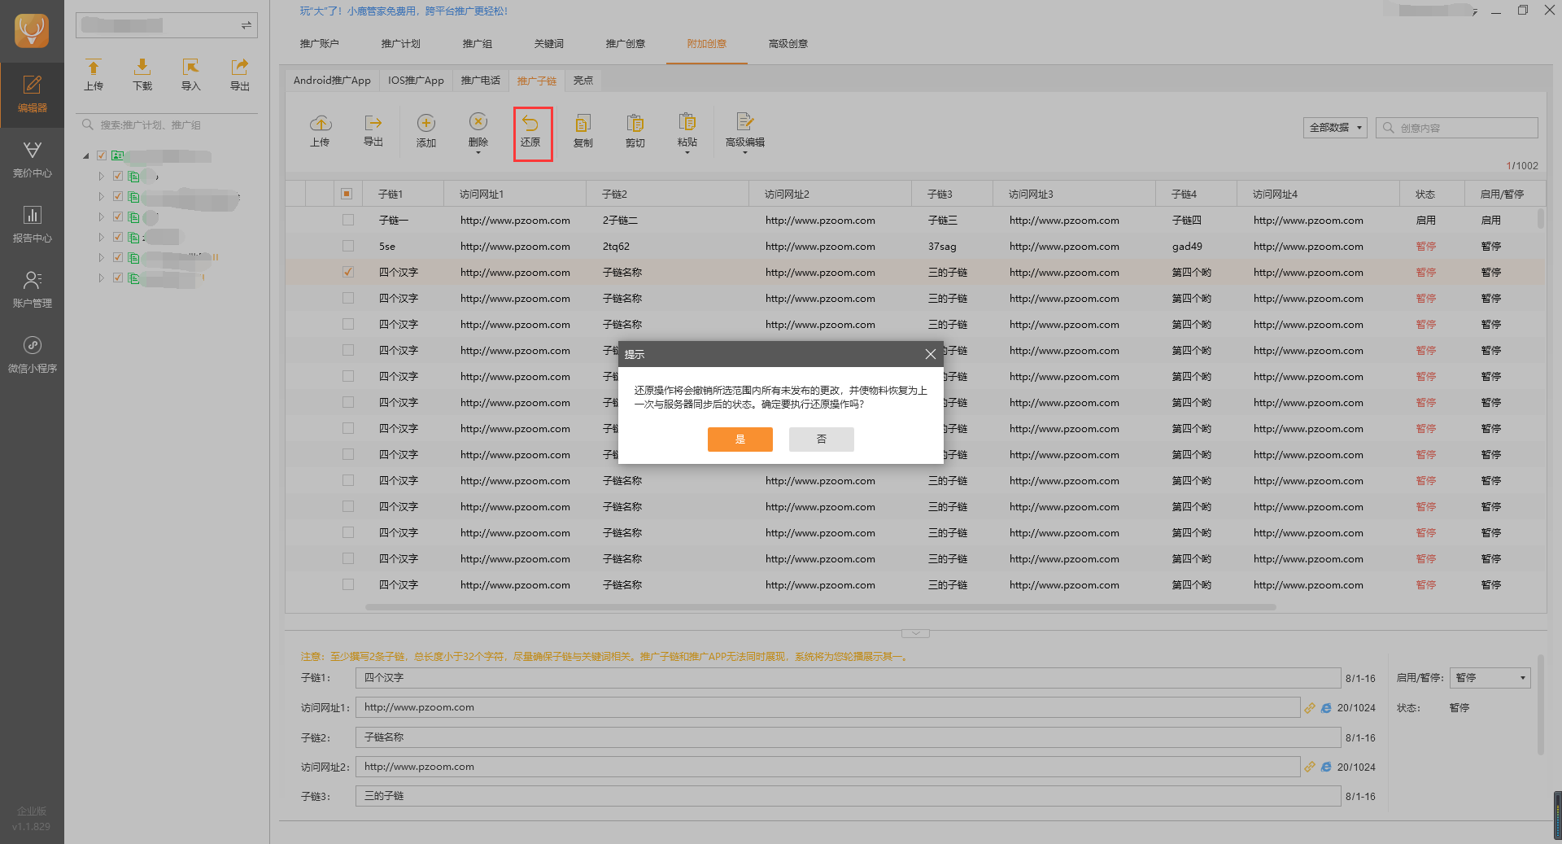Image resolution: width=1562 pixels, height=844 pixels.
Task: Switch to the 关键词 tab
Action: tap(549, 44)
